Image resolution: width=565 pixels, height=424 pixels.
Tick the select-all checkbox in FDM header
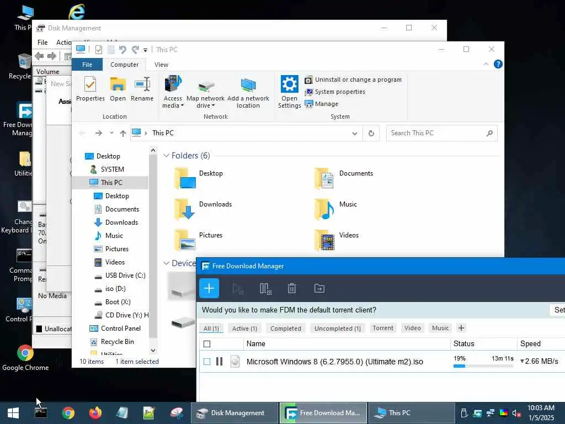[x=207, y=344]
